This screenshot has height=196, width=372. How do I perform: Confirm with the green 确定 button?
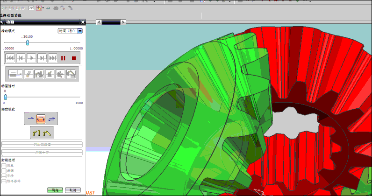(55, 190)
